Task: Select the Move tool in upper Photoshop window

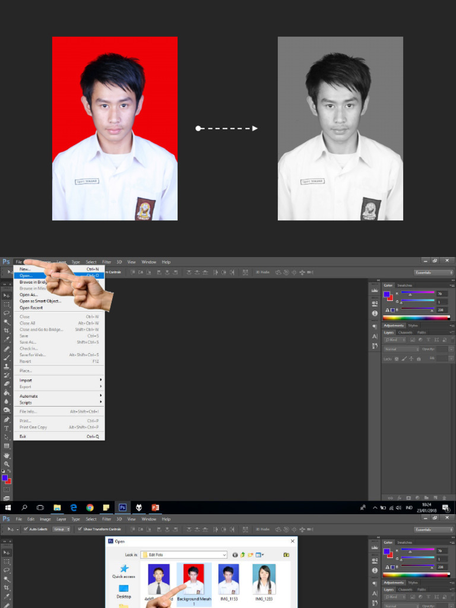Action: point(7,296)
